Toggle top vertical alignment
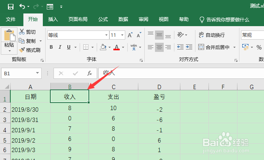 click(x=151, y=35)
